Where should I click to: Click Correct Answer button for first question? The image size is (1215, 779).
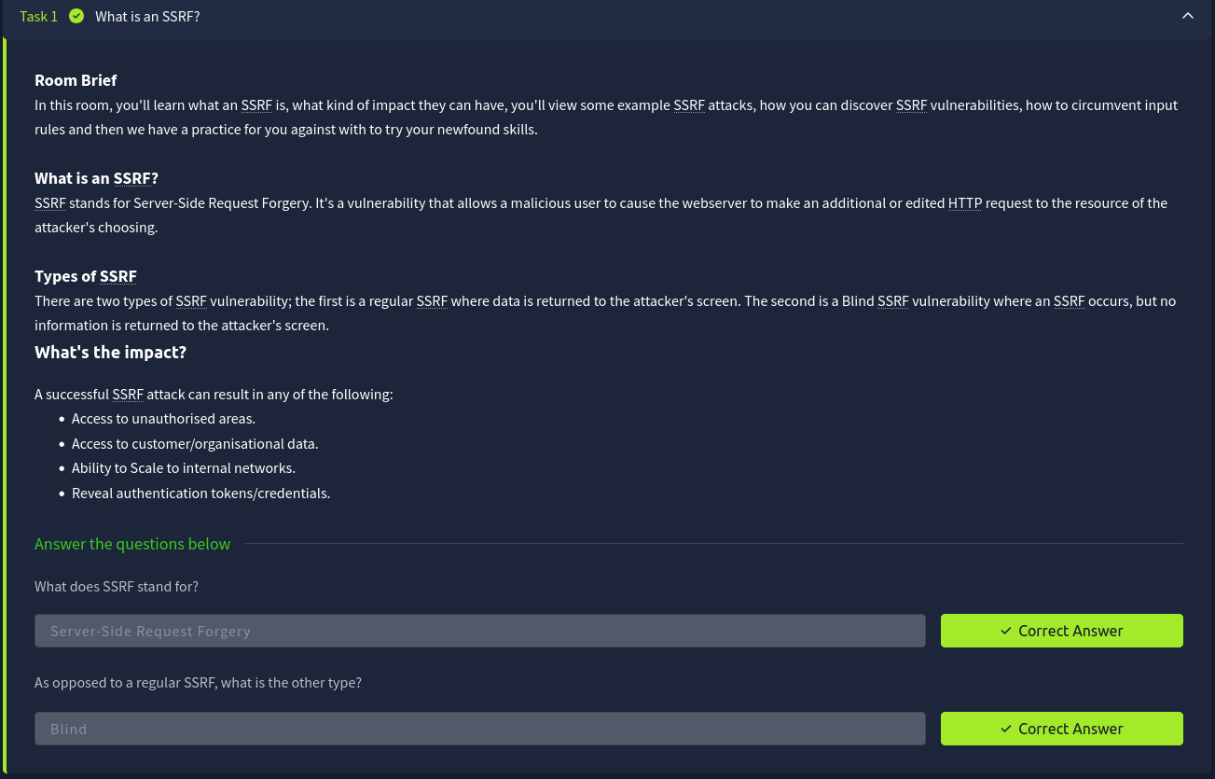[x=1061, y=631]
